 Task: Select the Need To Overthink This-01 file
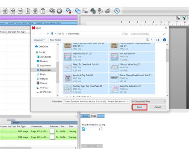[x=86, y=68]
